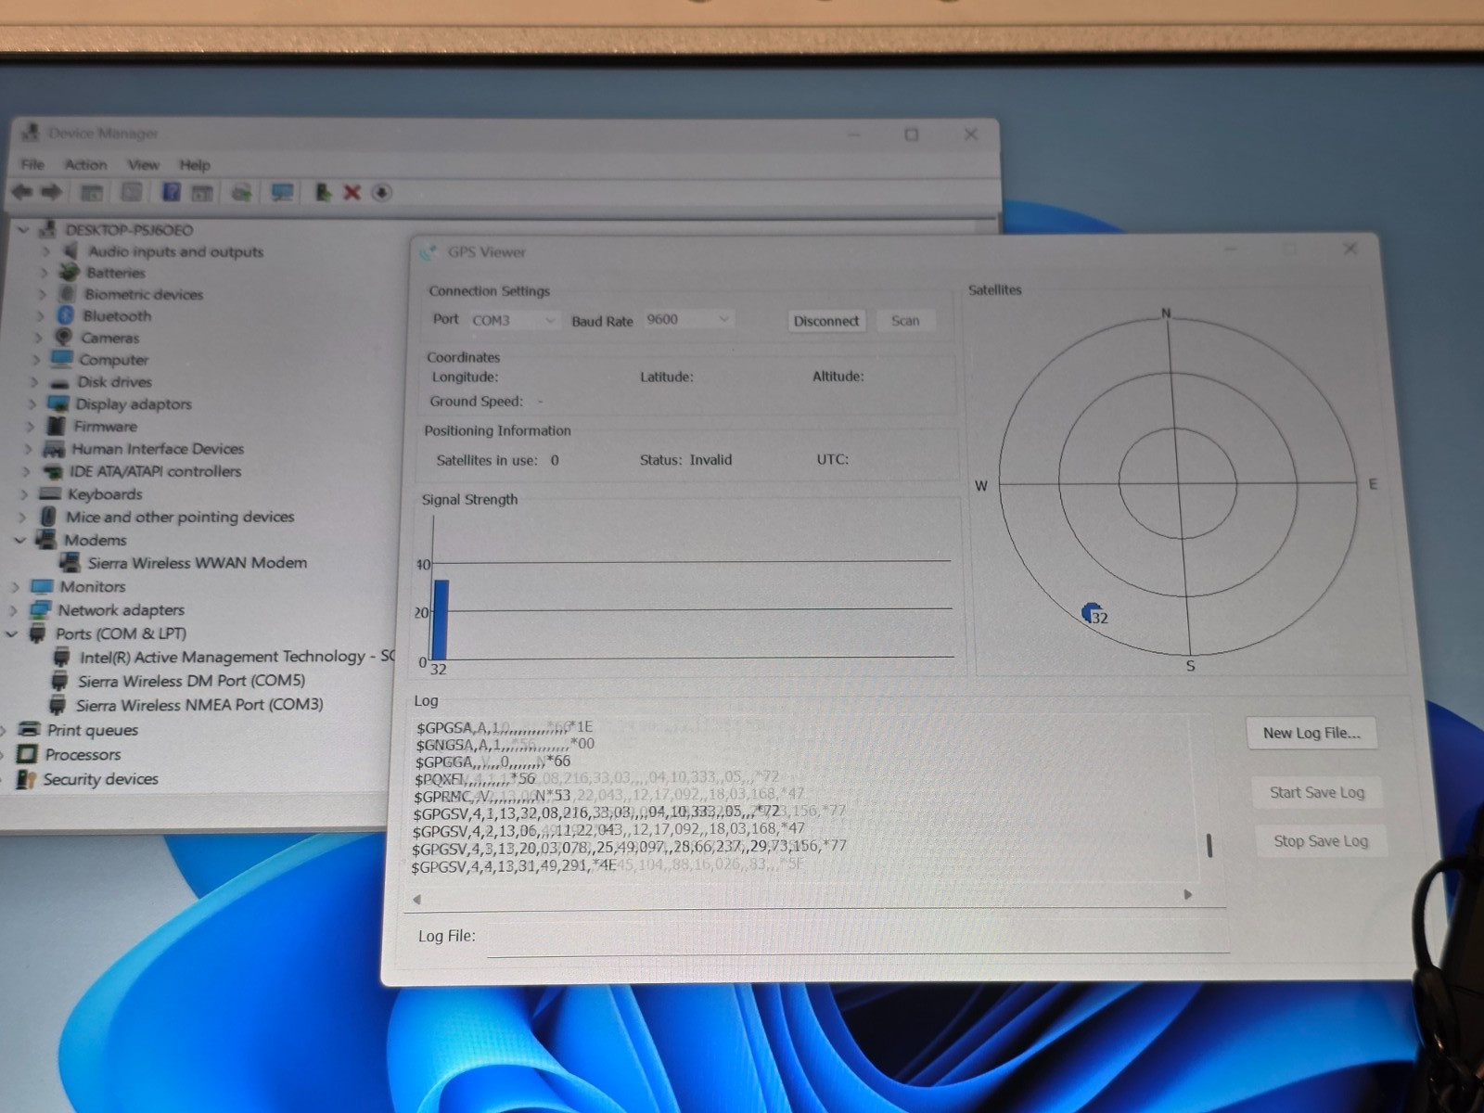Click the log horizontal scrollbar right arrow
The image size is (1484, 1113).
1188,895
